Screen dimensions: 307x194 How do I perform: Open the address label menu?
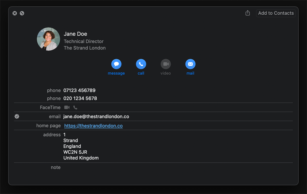point(52,135)
